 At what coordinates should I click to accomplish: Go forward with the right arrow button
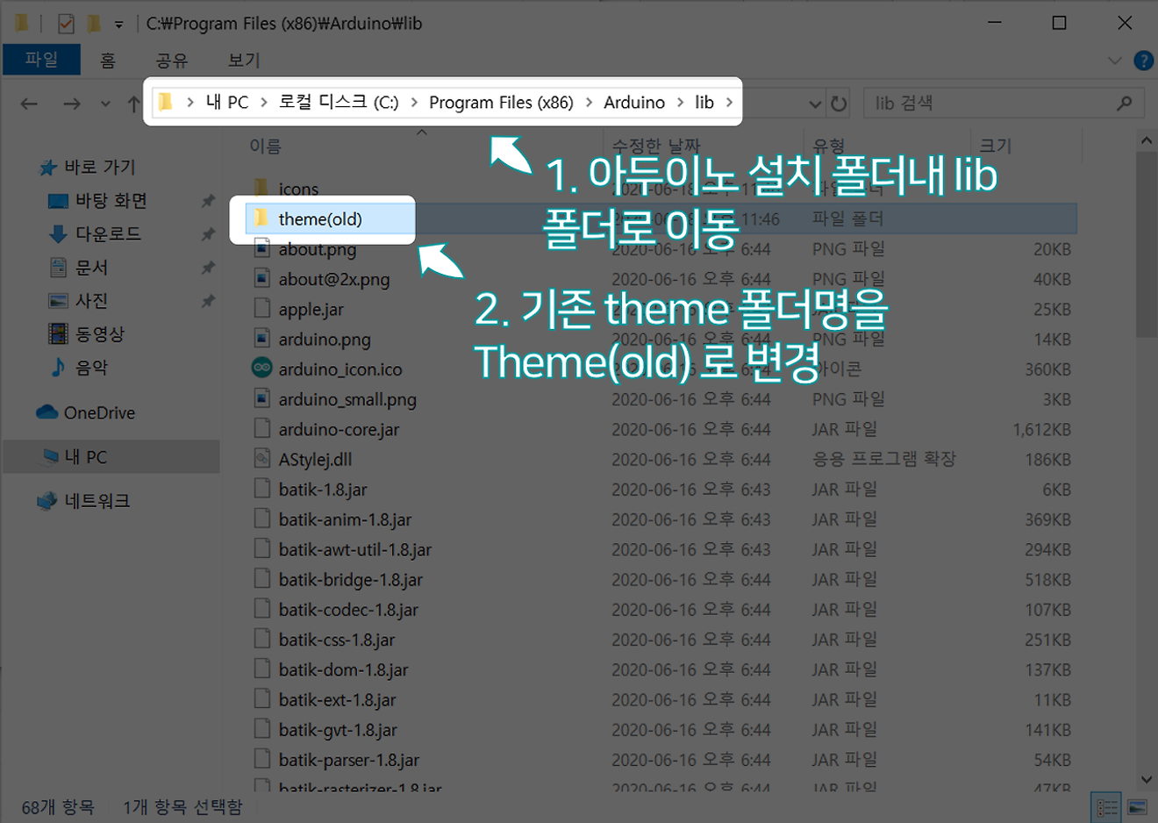tap(72, 104)
